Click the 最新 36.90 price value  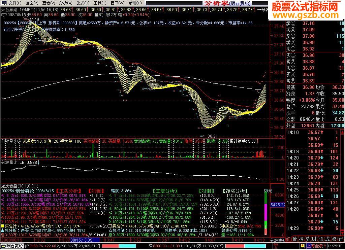[309, 87]
